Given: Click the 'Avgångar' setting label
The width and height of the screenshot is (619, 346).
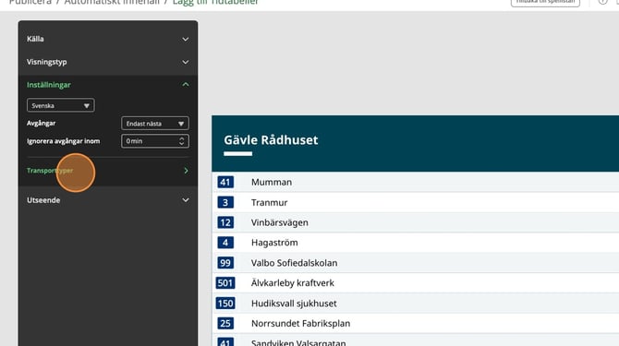Looking at the screenshot, I should pos(41,123).
